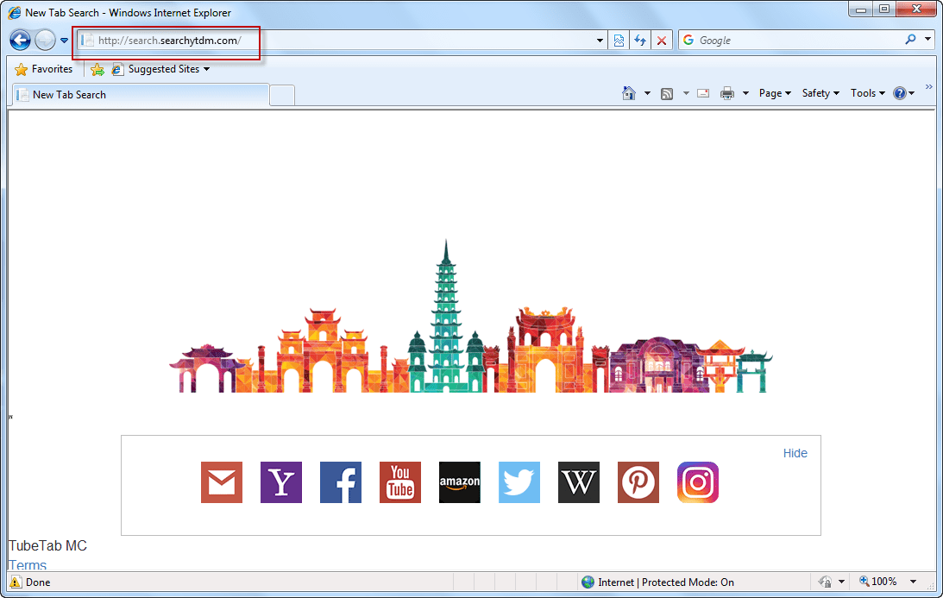Select the New Tab Search tab
Viewport: 943px width, 598px height.
pyautogui.click(x=140, y=95)
